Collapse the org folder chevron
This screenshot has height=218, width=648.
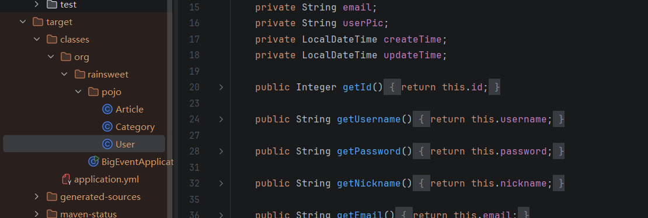(51, 57)
